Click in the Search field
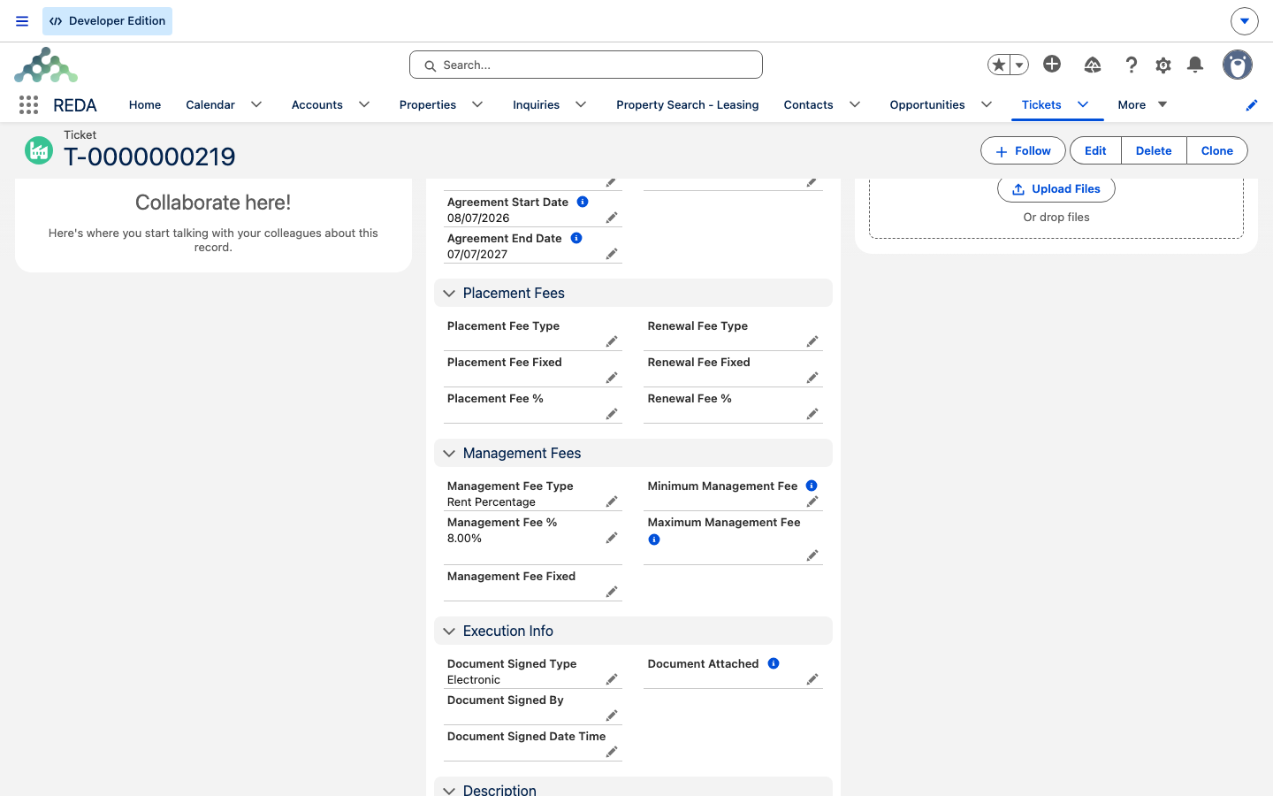Screen dimensions: 1273x796 [586, 65]
